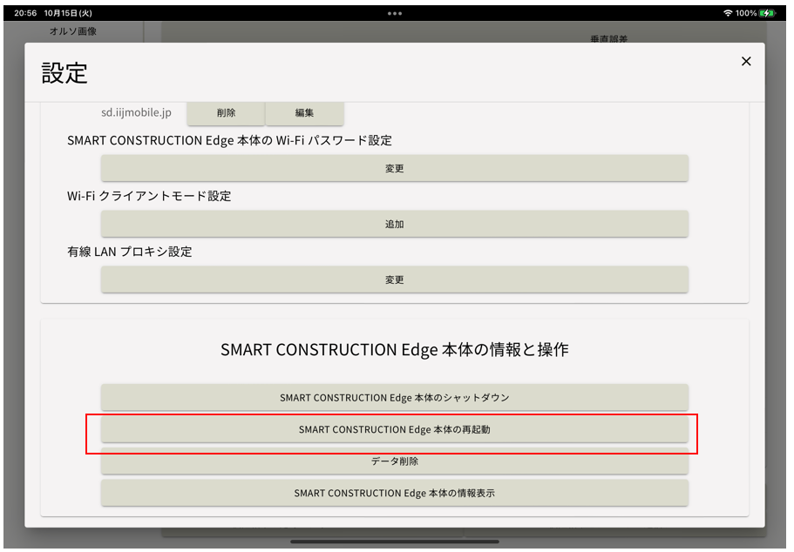Image resolution: width=794 pixels, height=552 pixels.
Task: Click the Wi-Fi パスワード設定 label
Action: (x=229, y=141)
